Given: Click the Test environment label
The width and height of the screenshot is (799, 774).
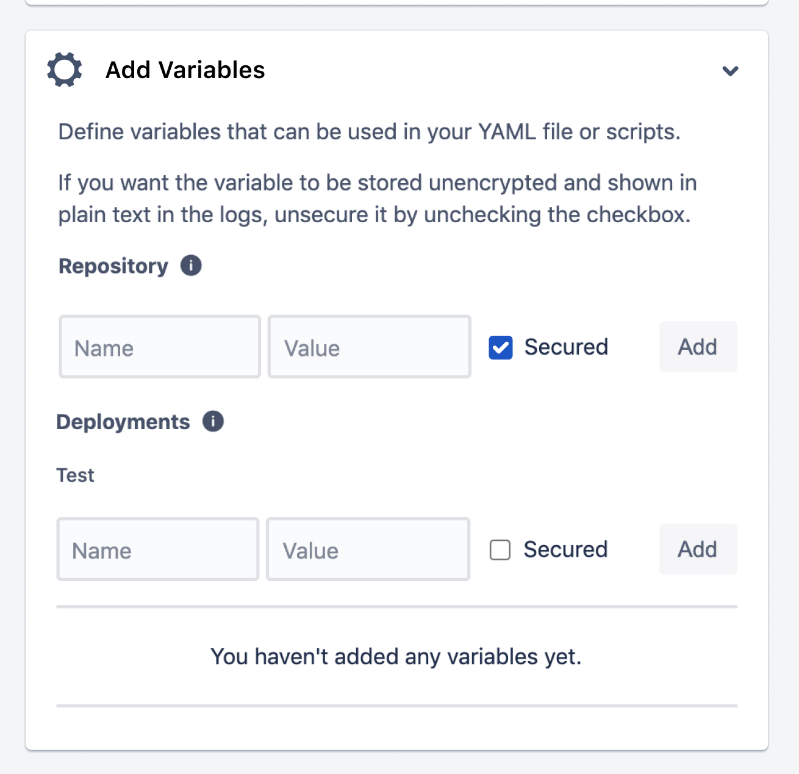Looking at the screenshot, I should tap(76, 476).
